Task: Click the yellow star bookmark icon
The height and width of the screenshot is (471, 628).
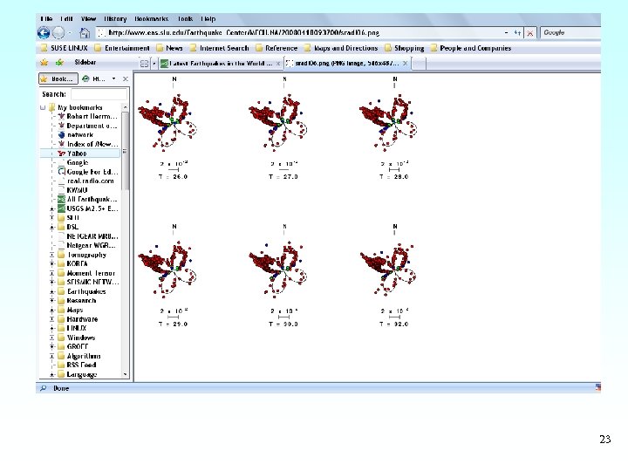Action: [x=44, y=63]
